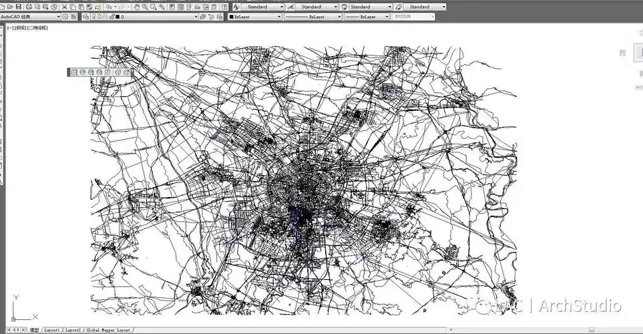Toggle the layer lock padlock icon
Viewport: 643px width, 334px height.
coord(112,17)
